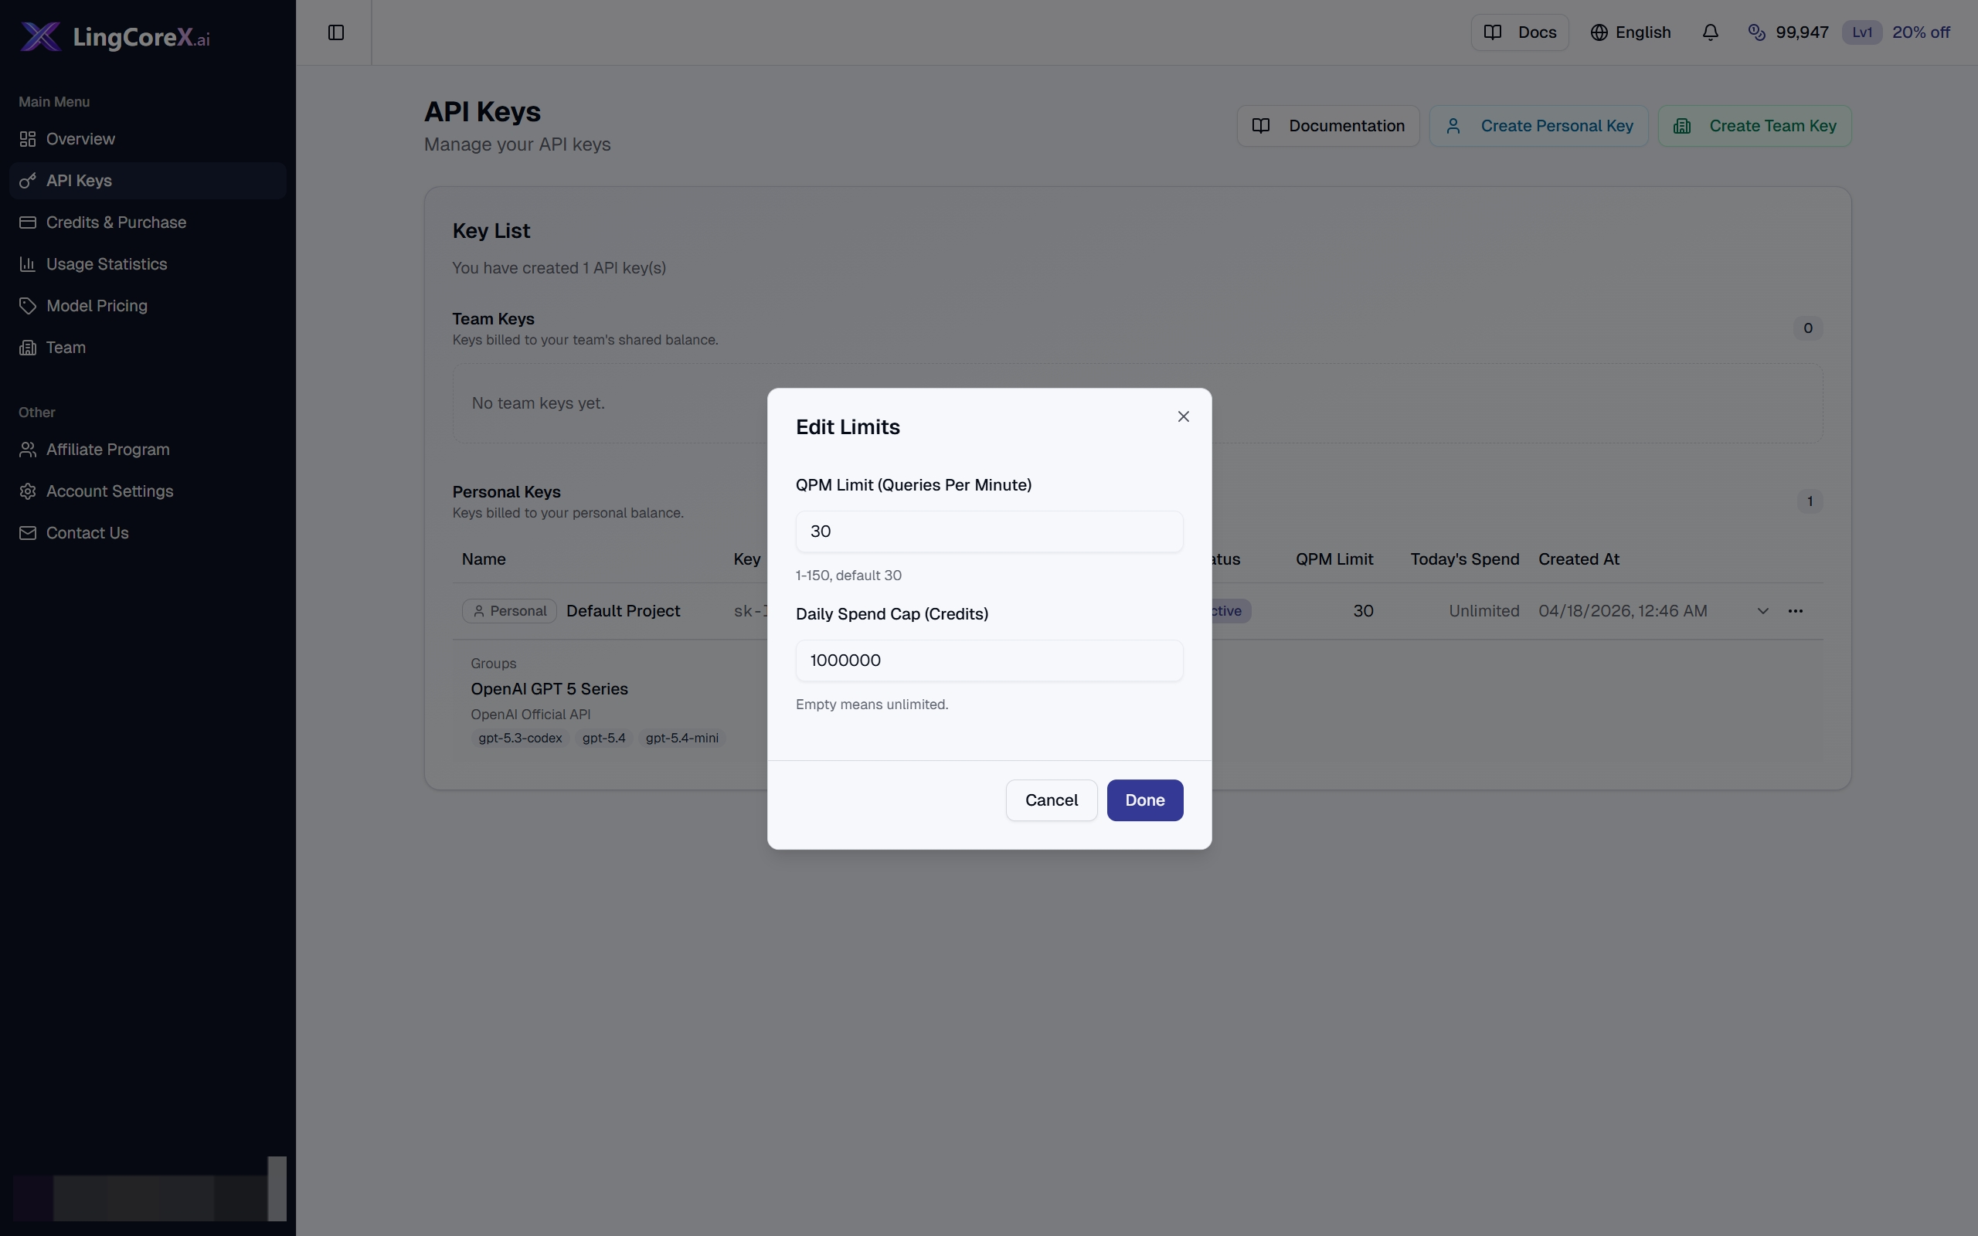
Task: Click the gpt-5.3-codex model tag
Action: click(520, 739)
